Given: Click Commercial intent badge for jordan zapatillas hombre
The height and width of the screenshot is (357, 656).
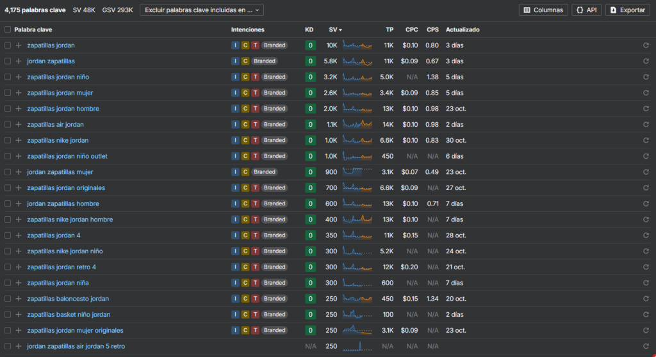Looking at the screenshot, I should [x=245, y=203].
